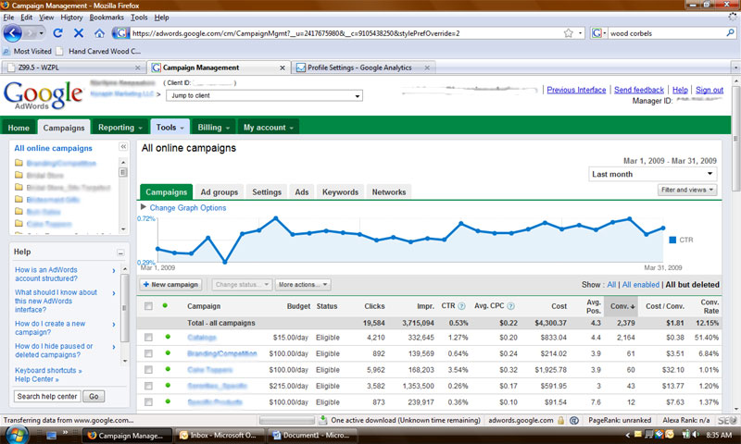
Task: Check the box for campaign with 873 clicks
Action: point(148,402)
